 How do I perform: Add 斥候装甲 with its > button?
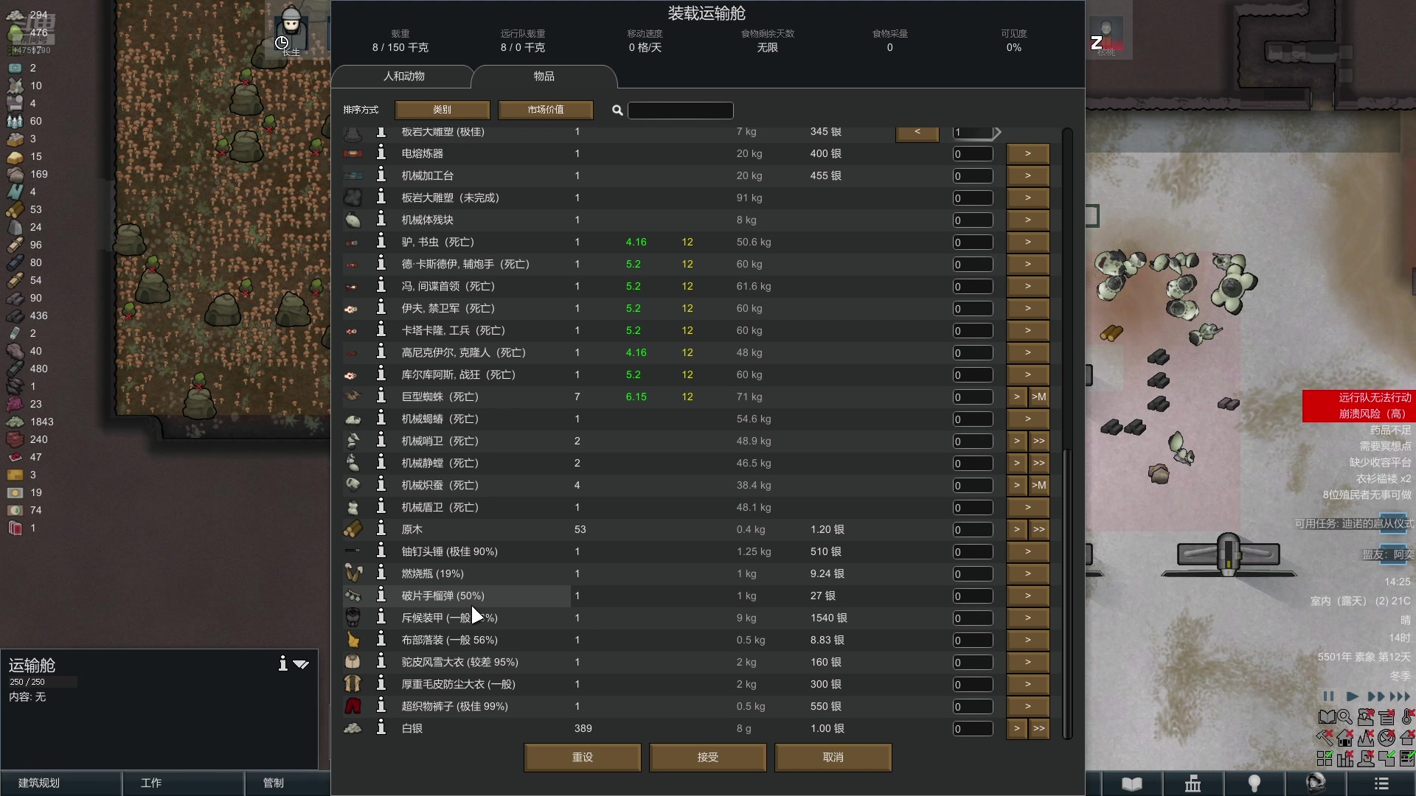coord(1027,618)
